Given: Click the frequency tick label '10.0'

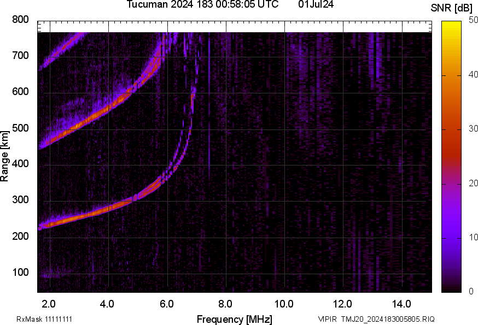Looking at the screenshot, I should coord(284,304).
